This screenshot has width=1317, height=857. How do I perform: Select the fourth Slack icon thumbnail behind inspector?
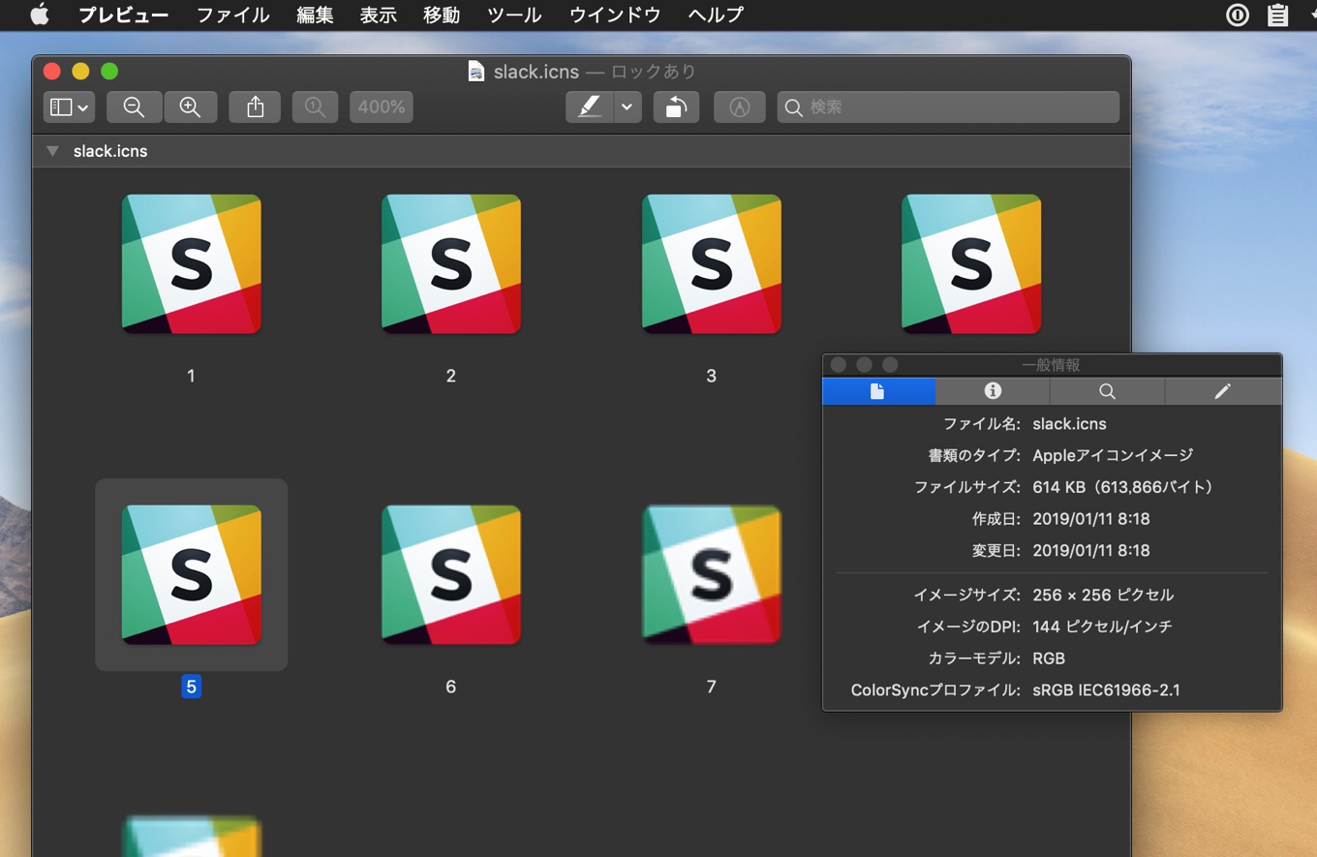pos(971,264)
